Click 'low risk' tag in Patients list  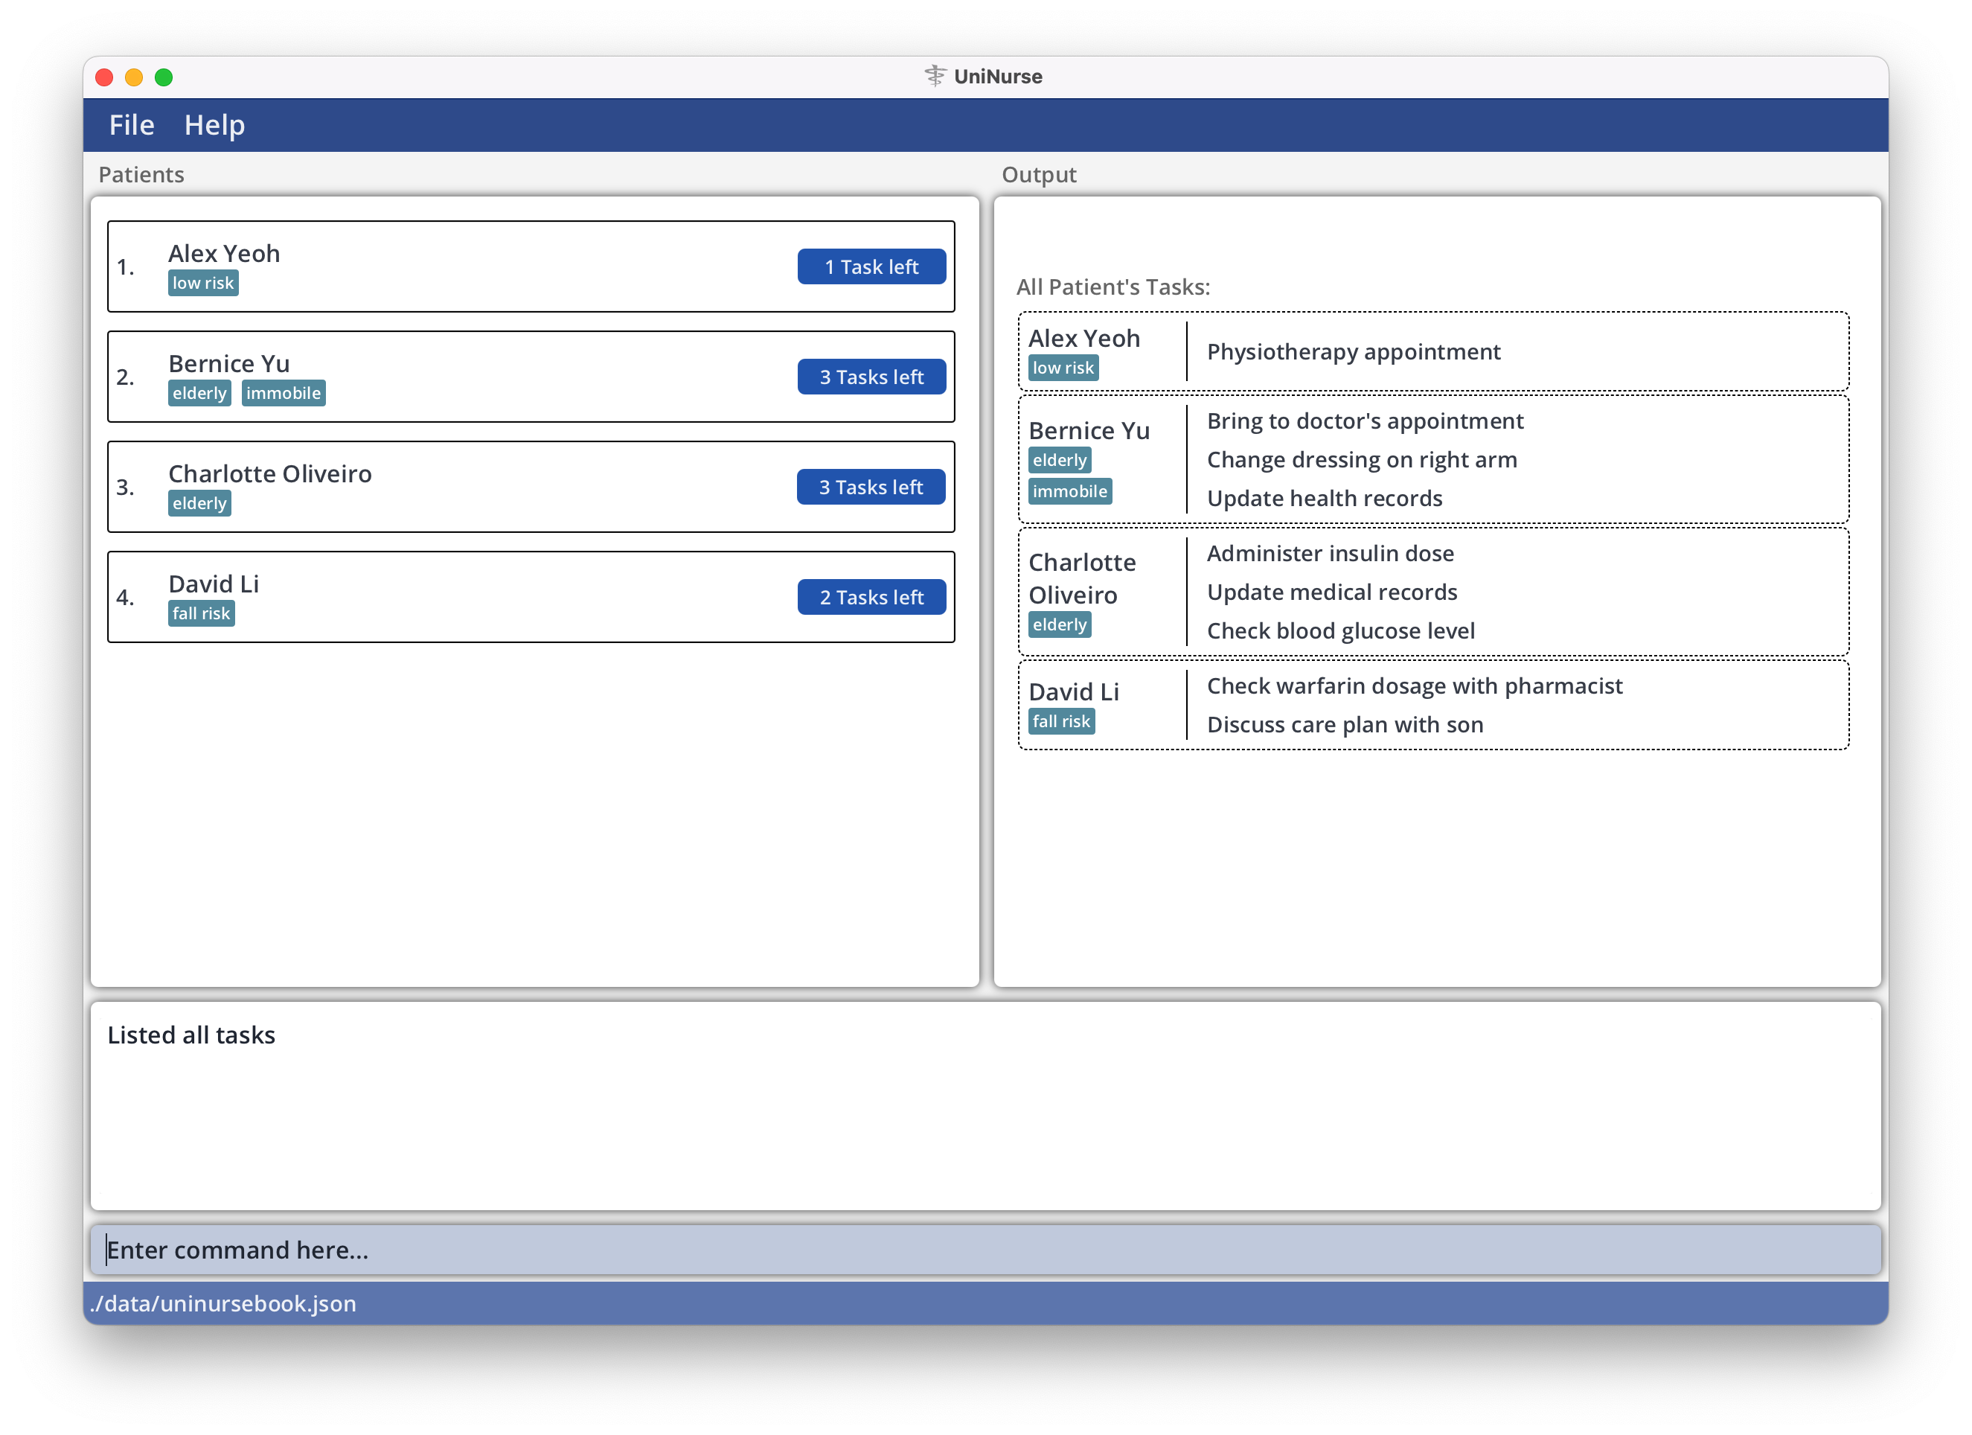203,284
